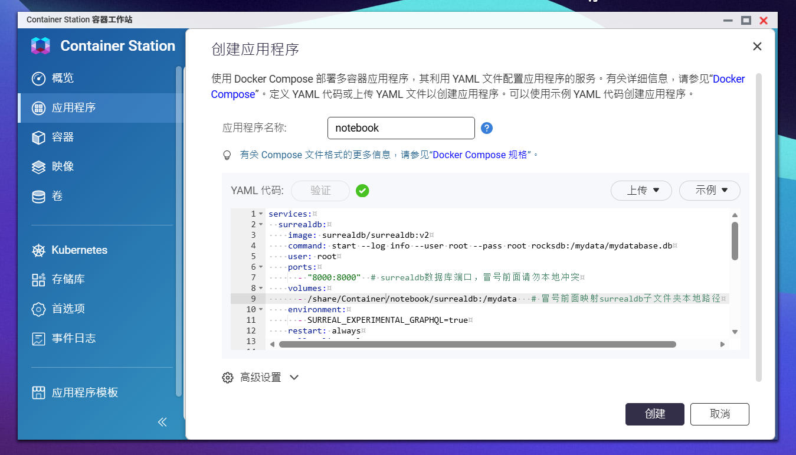The height and width of the screenshot is (455, 796).
Task: Click the /share/Container/notebook/surrealdb path text
Action: [395, 299]
